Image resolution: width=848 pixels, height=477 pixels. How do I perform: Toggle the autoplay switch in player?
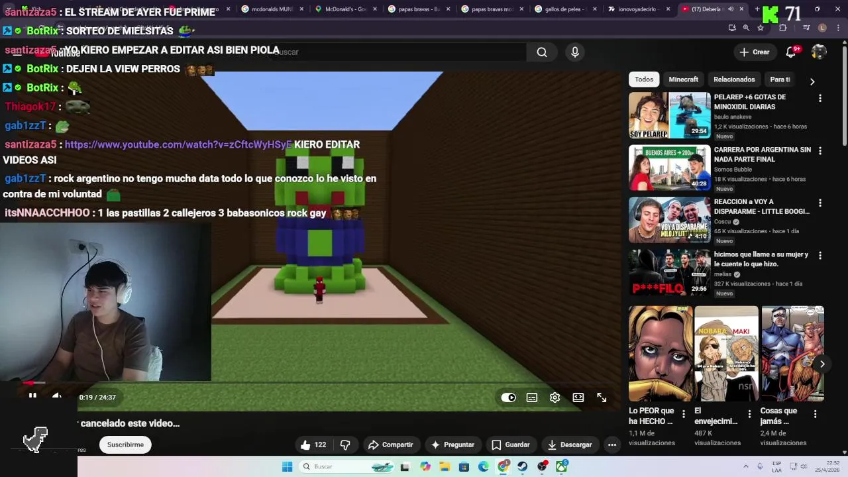pos(508,397)
